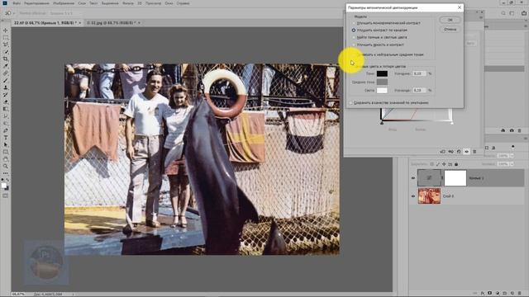Open the Filter menu
The width and height of the screenshot is (529, 297).
click(128, 3)
